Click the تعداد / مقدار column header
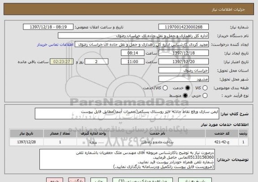This screenshot has width=258, height=182. click(x=60, y=134)
